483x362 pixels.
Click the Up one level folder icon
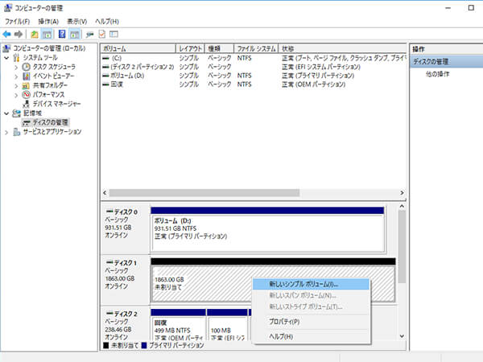point(35,35)
